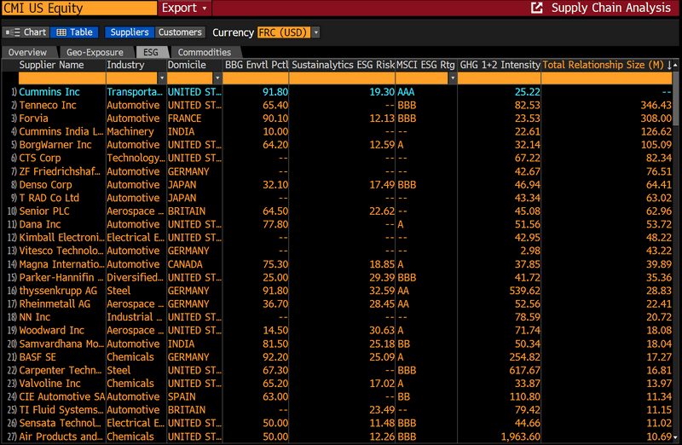Show Customers relationships
Image resolution: width=682 pixels, height=445 pixels.
(180, 32)
